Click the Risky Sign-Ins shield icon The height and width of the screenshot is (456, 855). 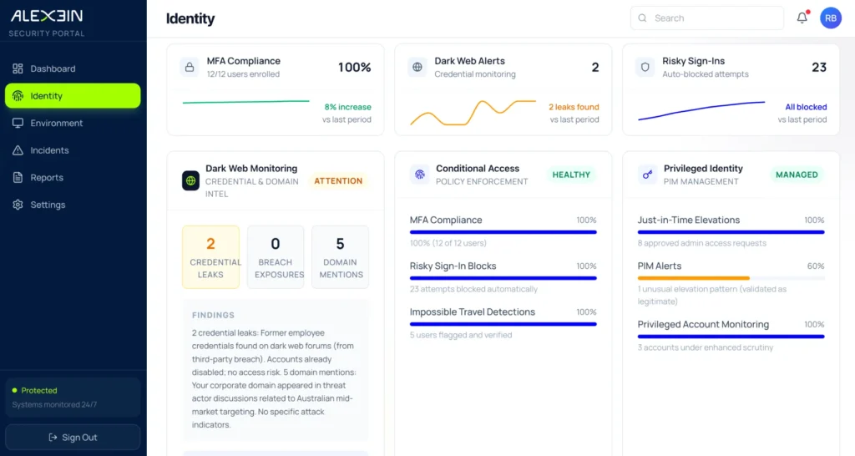[645, 67]
